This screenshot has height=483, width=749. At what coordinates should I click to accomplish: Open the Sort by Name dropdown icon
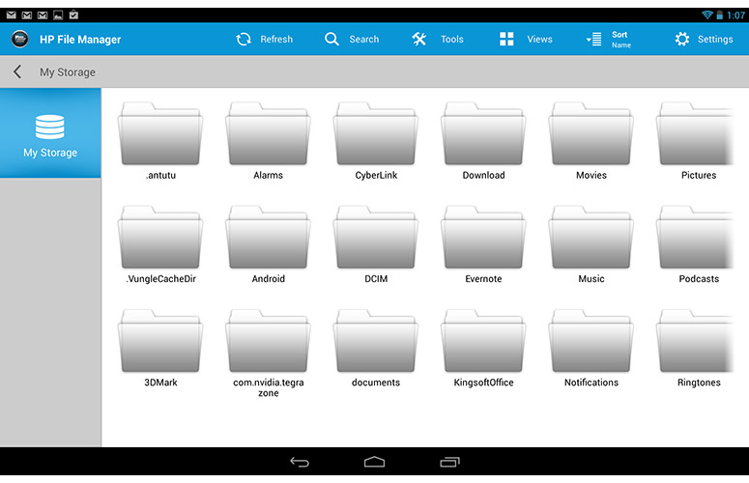(x=593, y=40)
